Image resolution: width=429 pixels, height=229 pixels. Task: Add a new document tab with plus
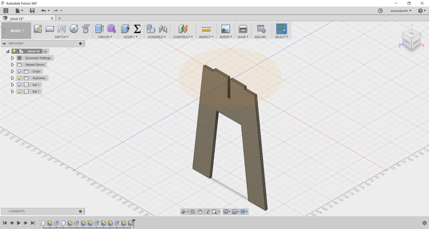60,18
